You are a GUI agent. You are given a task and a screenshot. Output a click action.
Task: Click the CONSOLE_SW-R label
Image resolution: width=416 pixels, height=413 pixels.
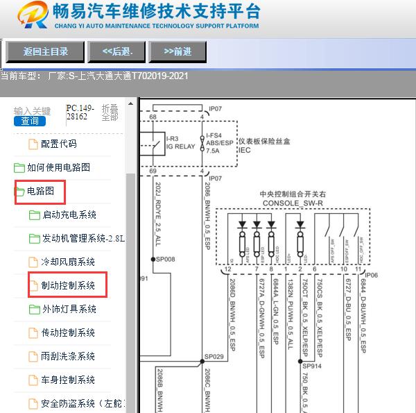(293, 203)
